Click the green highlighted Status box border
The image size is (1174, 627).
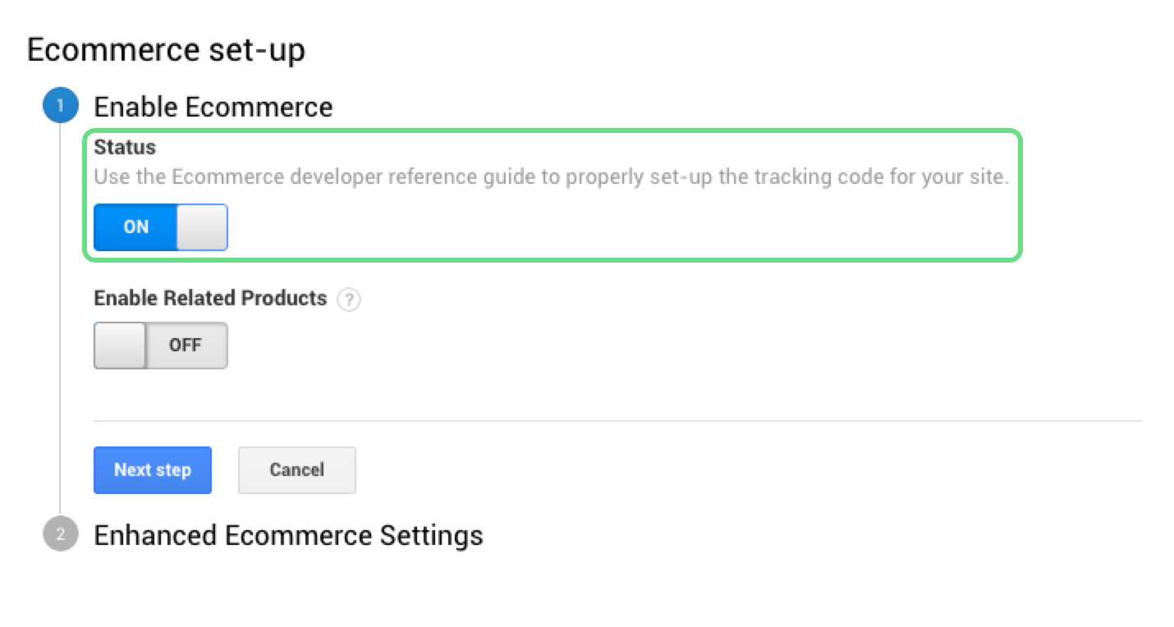point(553,131)
